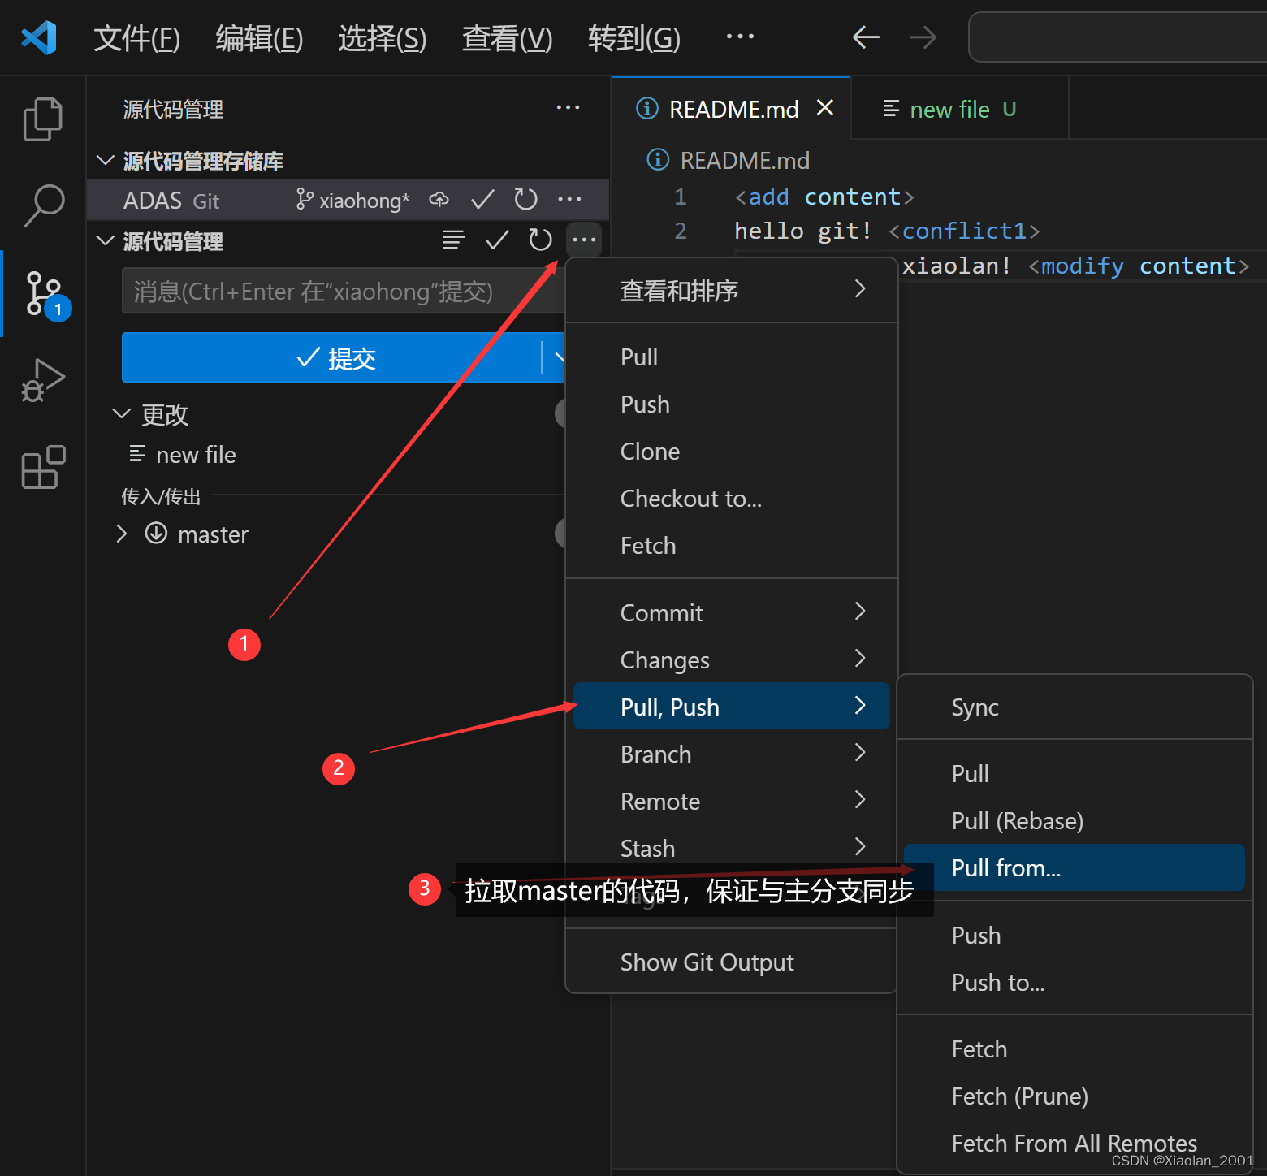Click info icon in README.md breadcrumb
Image resolution: width=1267 pixels, height=1176 pixels.
(x=658, y=160)
